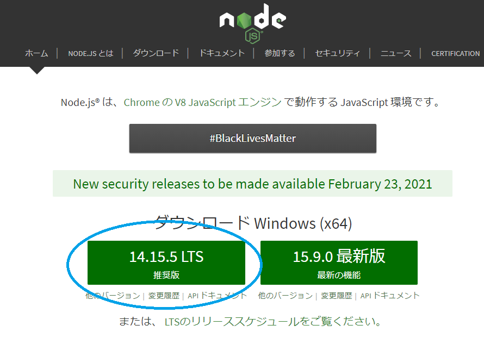Download 15.9.0 最新版
The width and height of the screenshot is (484, 338).
pos(339,263)
